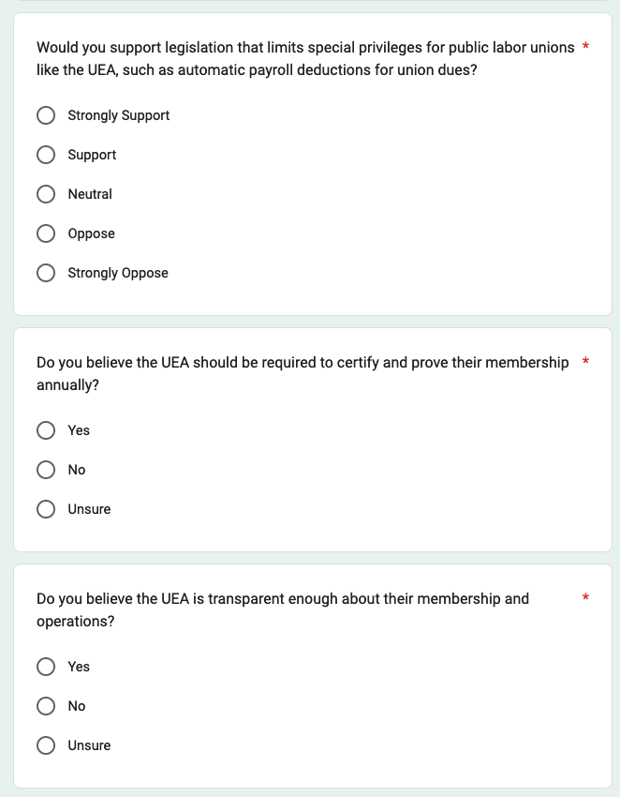The height and width of the screenshot is (797, 620).
Task: Answer Yes to the annual certification question
Action: [x=46, y=430]
